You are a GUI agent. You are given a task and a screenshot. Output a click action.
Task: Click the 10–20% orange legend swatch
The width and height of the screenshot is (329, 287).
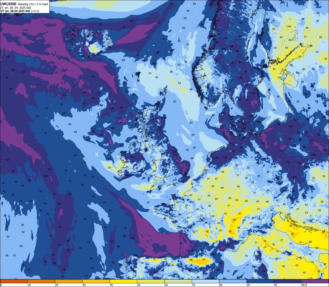point(41,281)
